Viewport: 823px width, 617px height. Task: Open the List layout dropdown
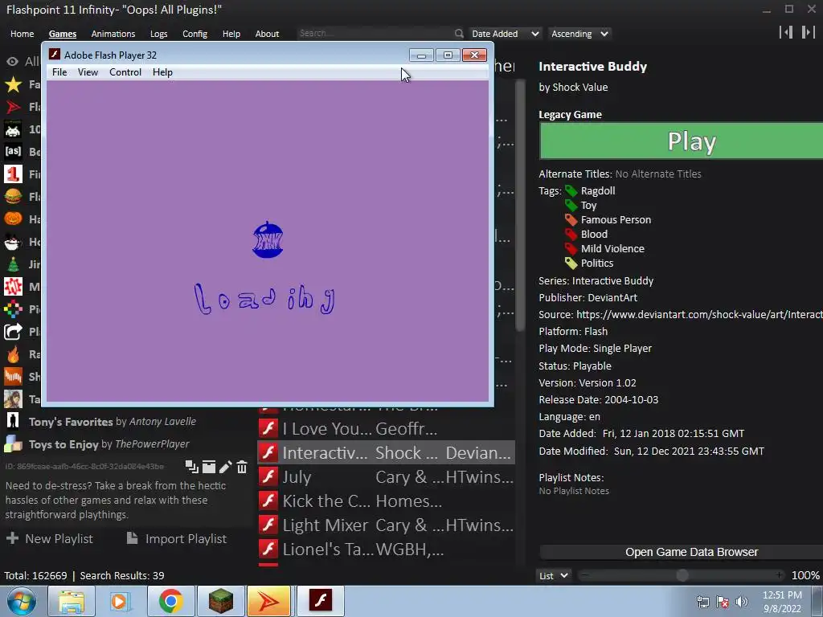pyautogui.click(x=554, y=575)
